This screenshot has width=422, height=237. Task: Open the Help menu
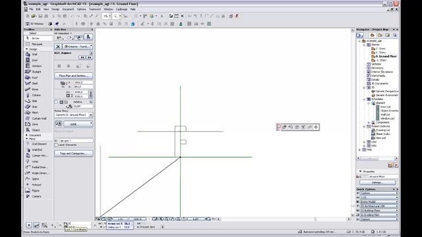[133, 9]
